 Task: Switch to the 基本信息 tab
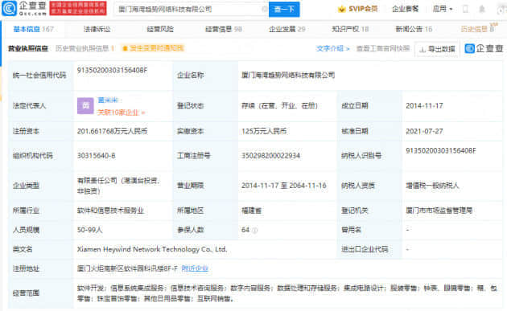tap(33, 30)
